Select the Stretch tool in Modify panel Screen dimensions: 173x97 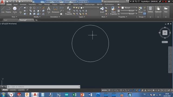click(x=31, y=14)
